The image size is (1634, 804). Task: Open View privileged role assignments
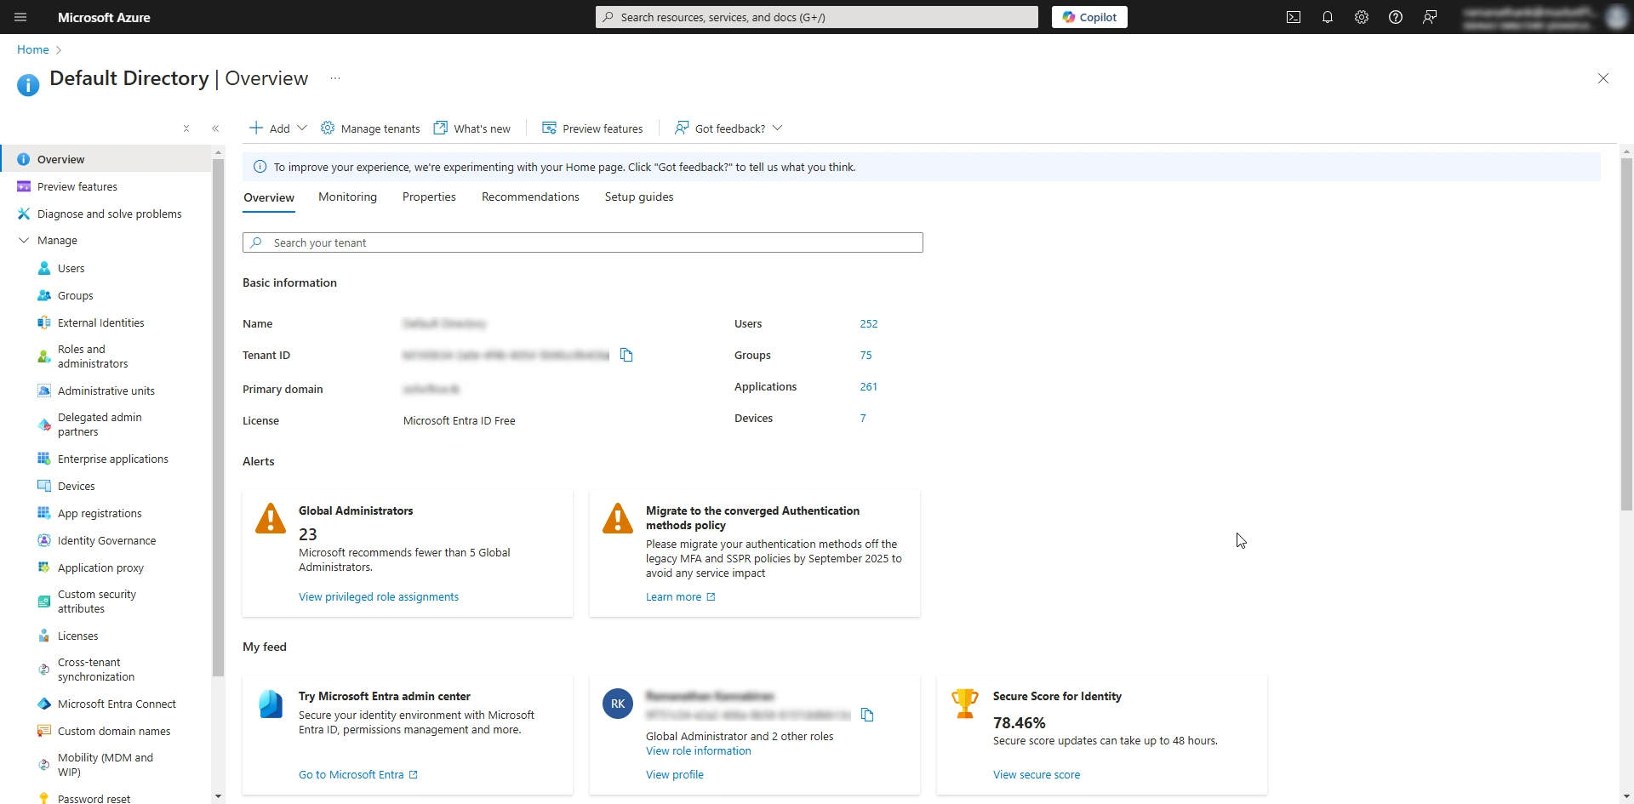[379, 596]
